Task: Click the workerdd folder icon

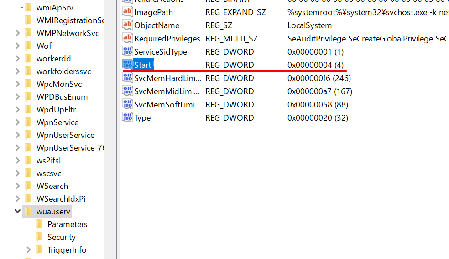Action: 28,59
